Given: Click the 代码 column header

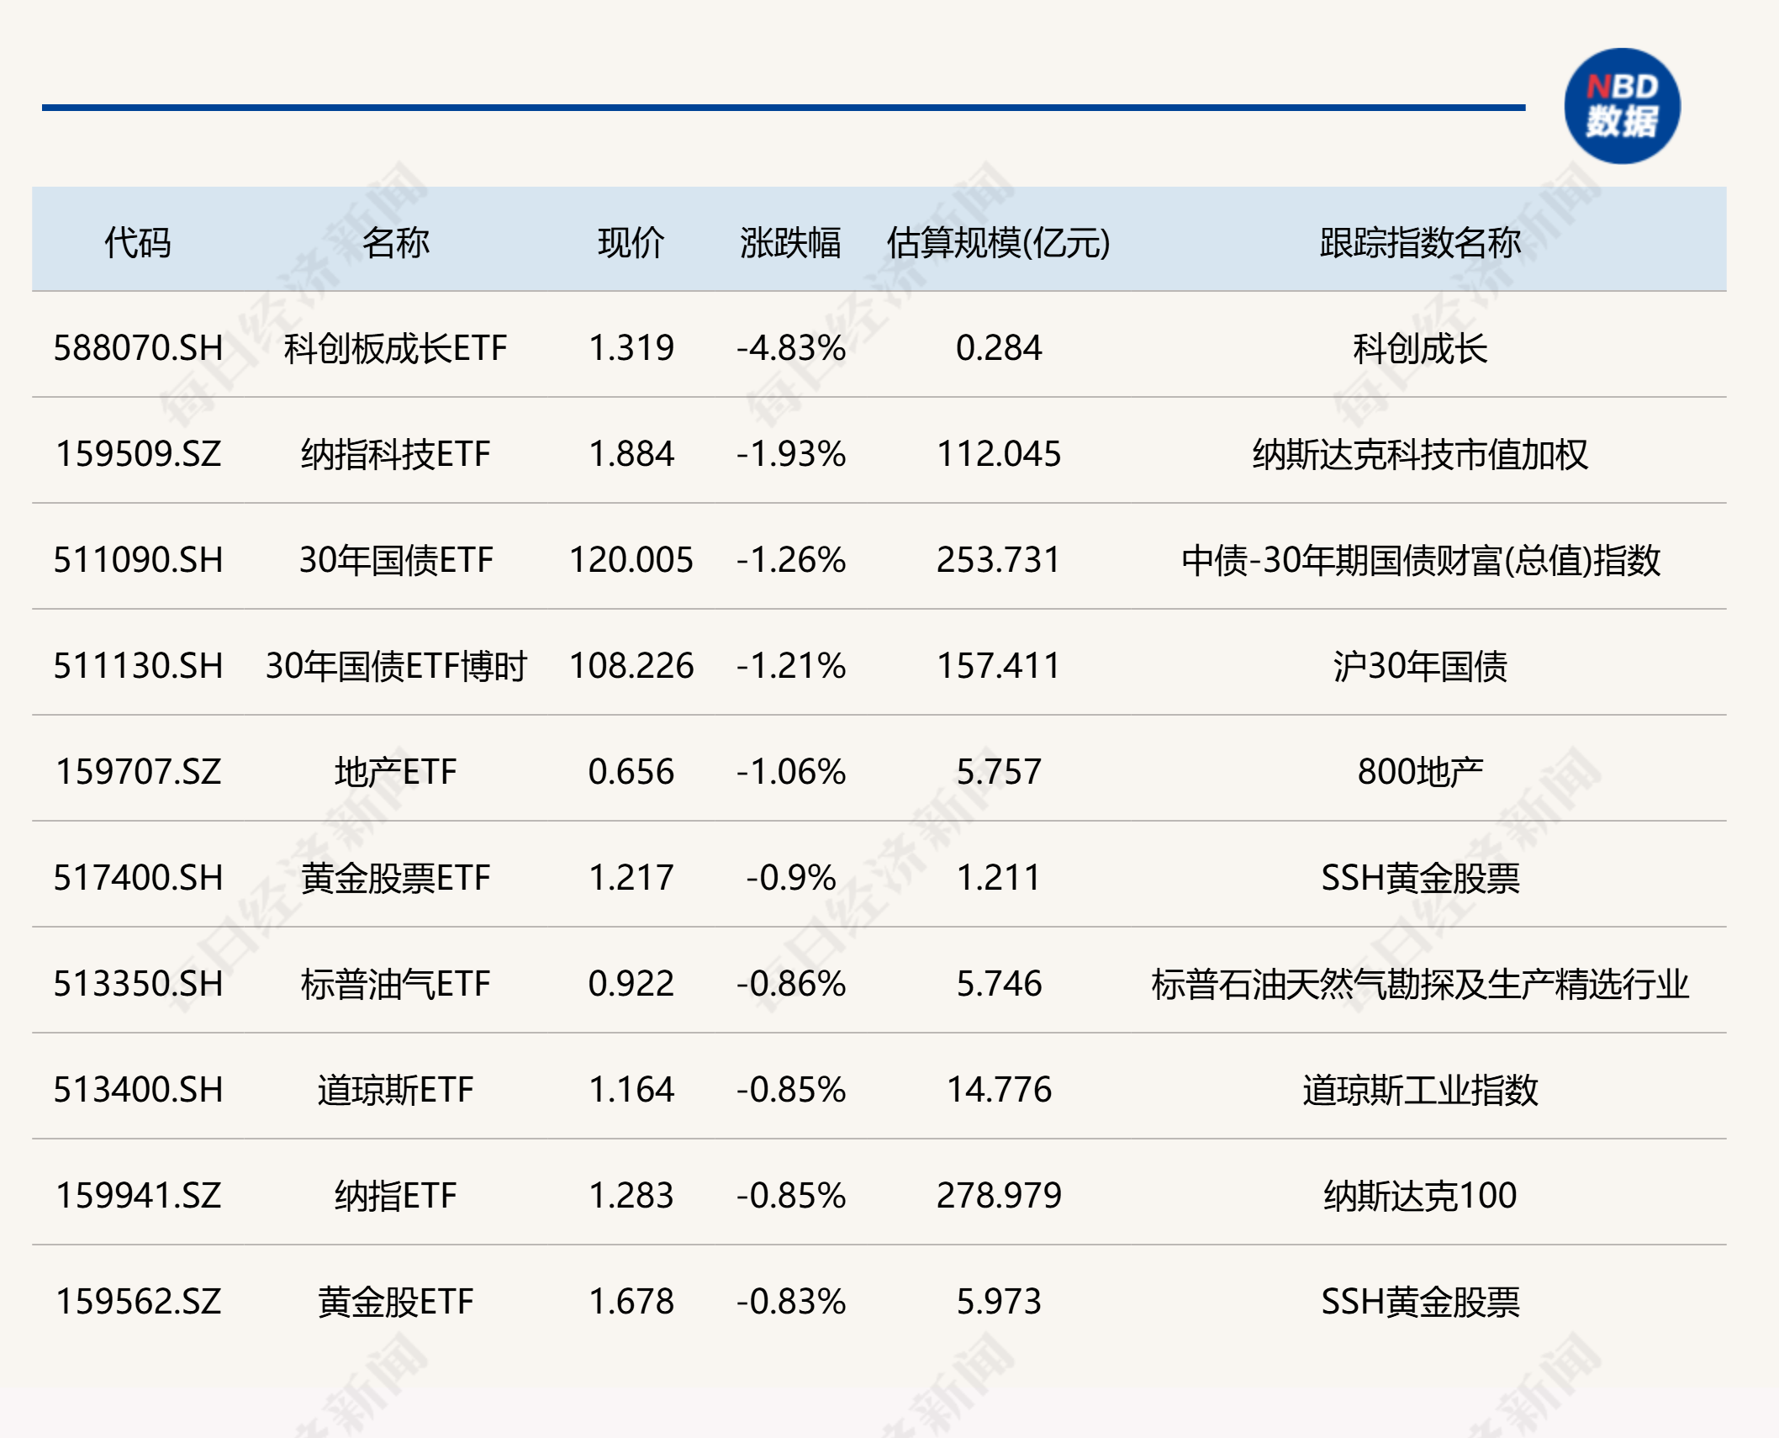Looking at the screenshot, I should (x=138, y=242).
